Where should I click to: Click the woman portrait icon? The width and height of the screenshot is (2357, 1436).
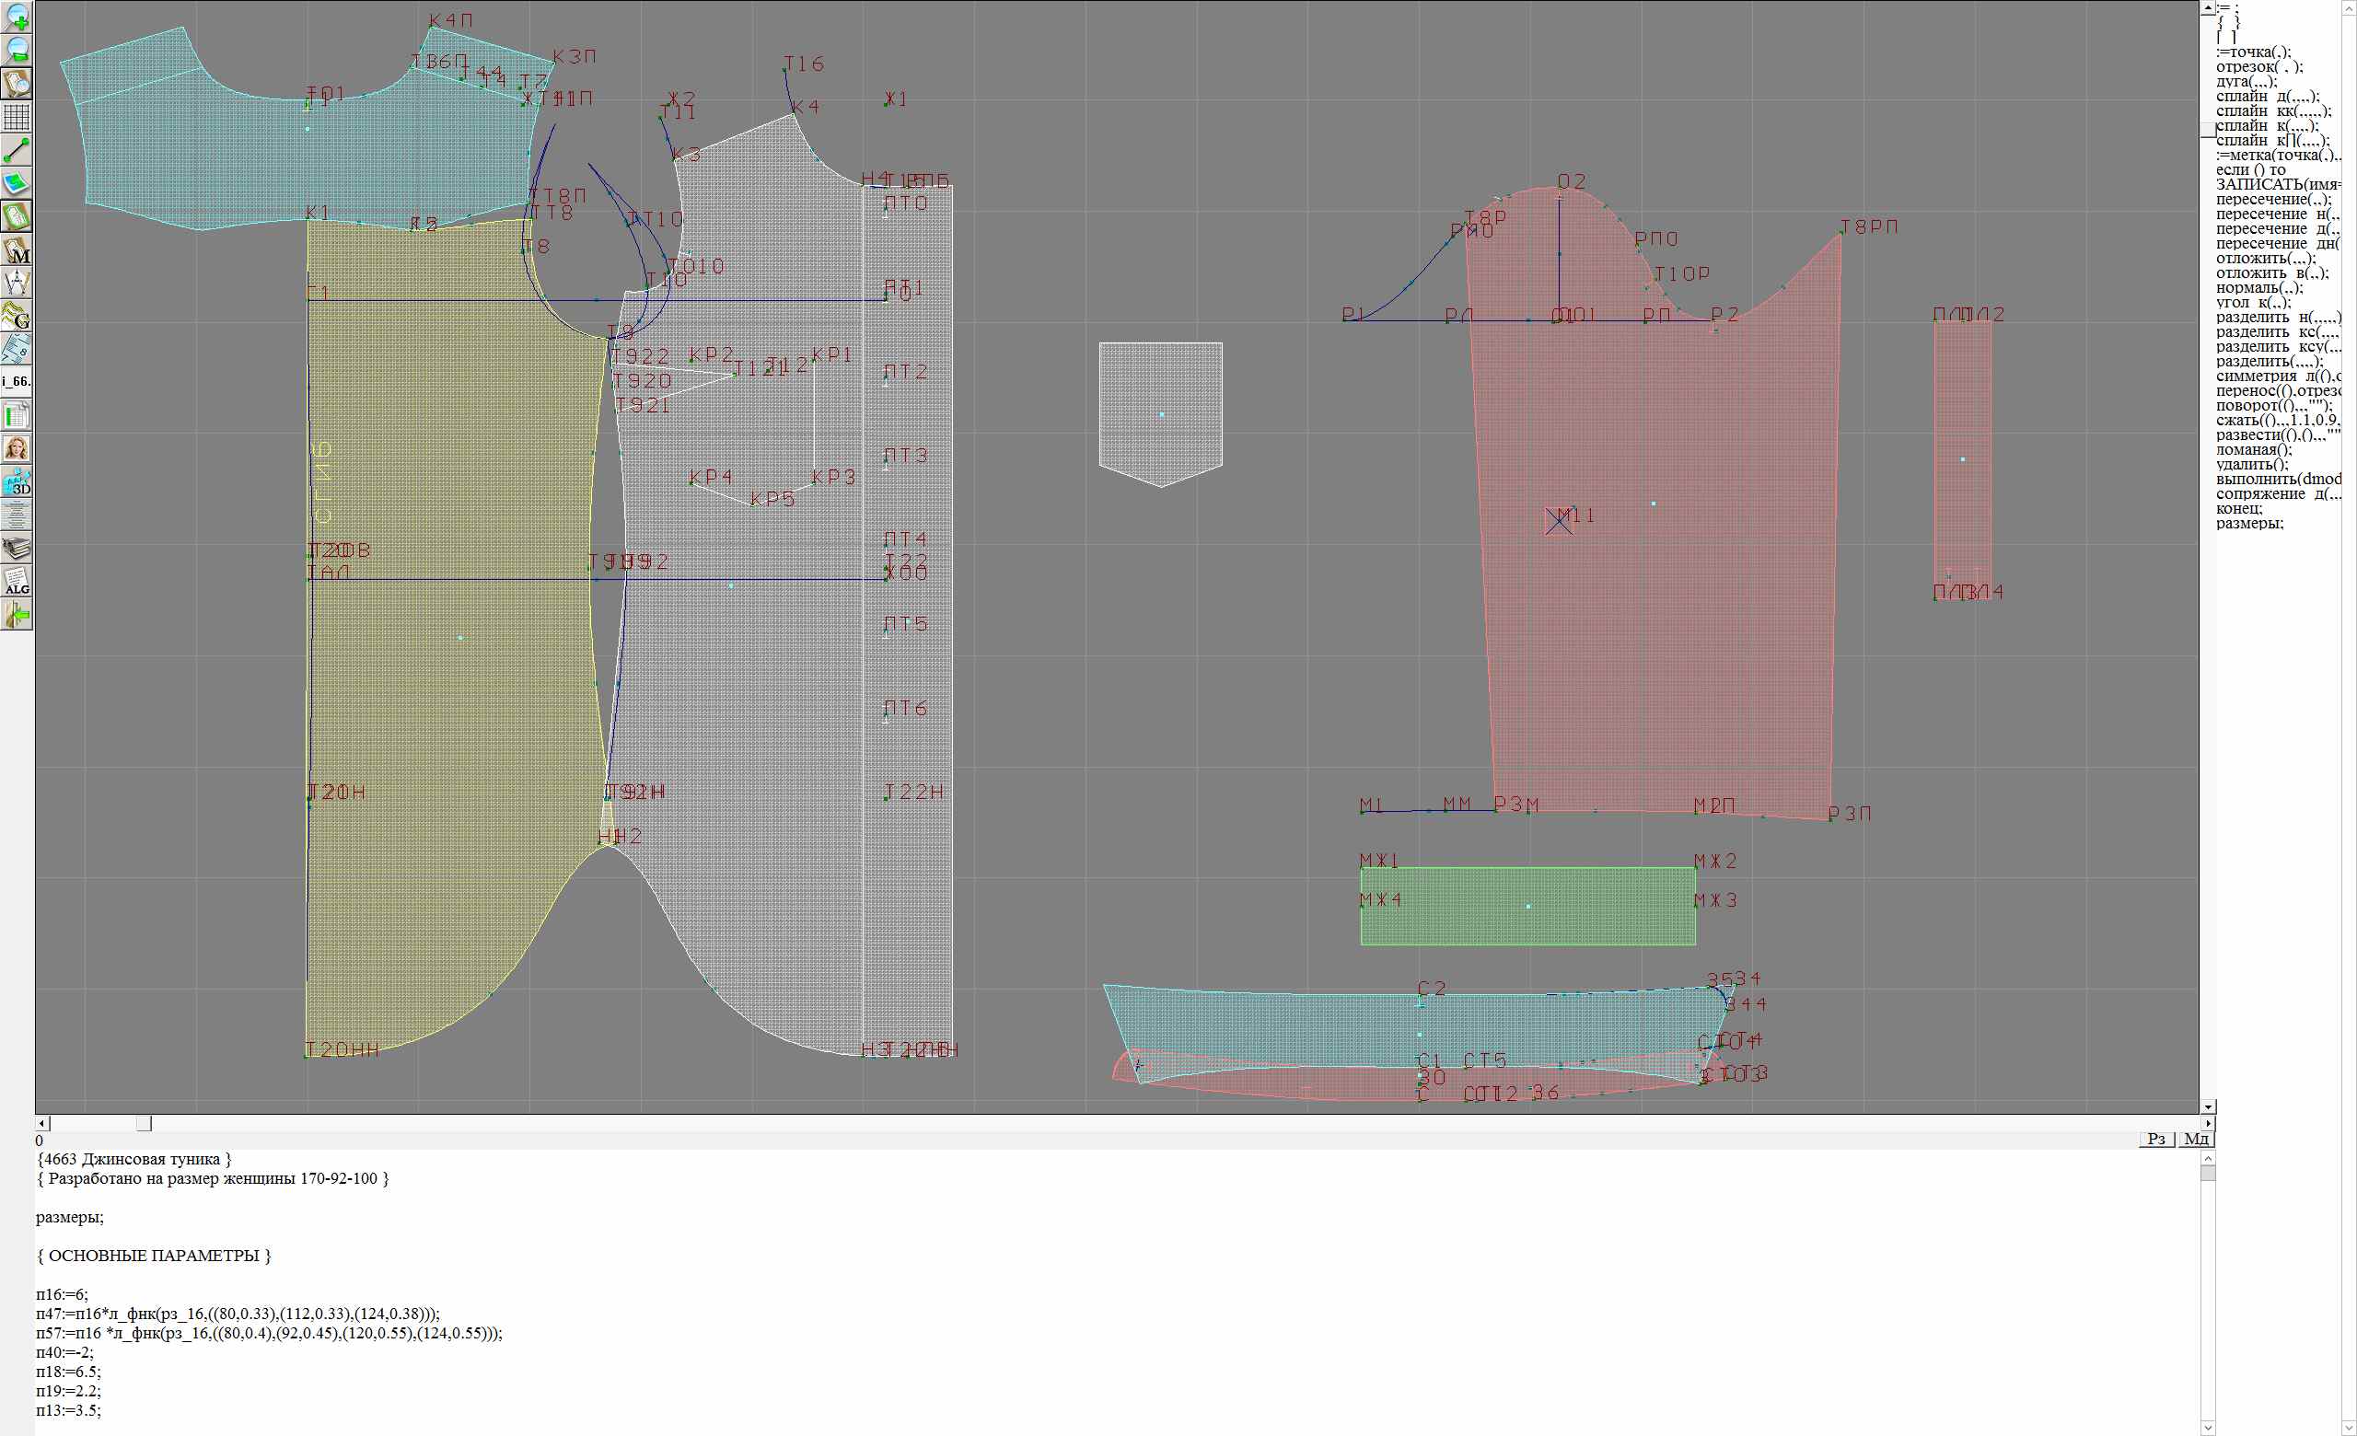point(17,447)
